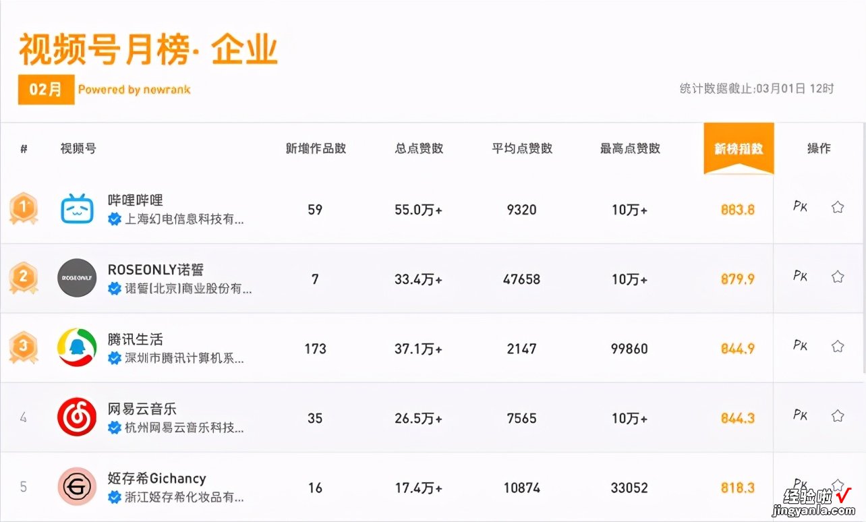Screen dimensions: 866x522
Task: Click the 17.4万+ total likes cell
Action: [x=419, y=488]
